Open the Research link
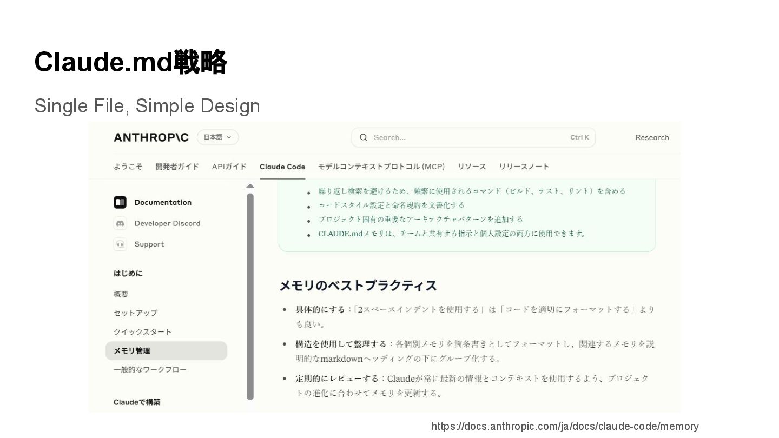 click(652, 137)
